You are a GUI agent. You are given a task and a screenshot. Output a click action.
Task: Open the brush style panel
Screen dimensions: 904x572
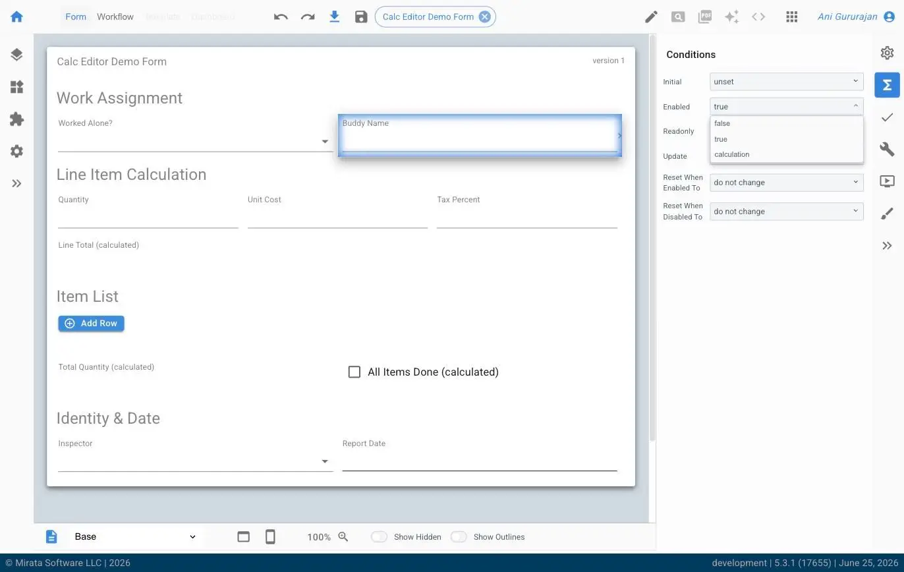(888, 214)
